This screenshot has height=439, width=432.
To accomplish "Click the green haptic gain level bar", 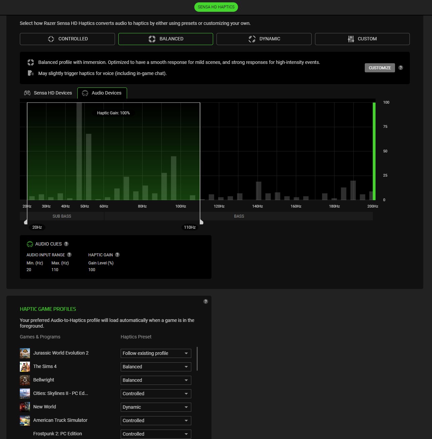I will click(x=374, y=151).
